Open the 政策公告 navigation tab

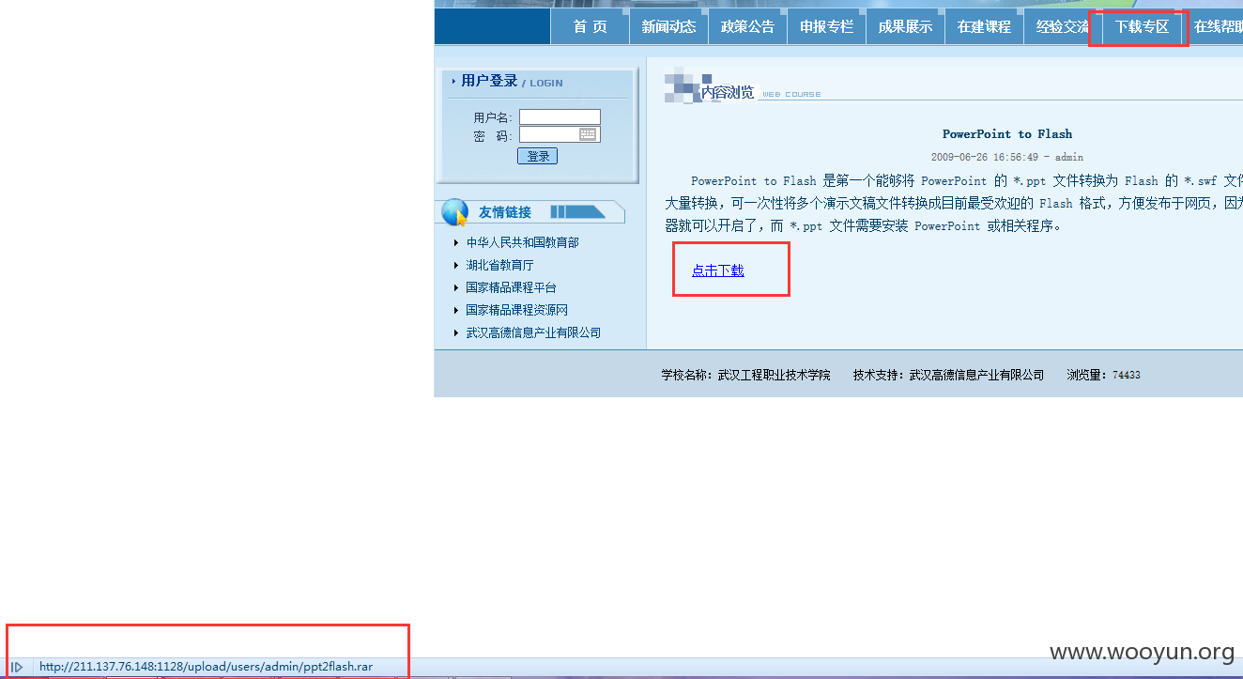click(747, 26)
